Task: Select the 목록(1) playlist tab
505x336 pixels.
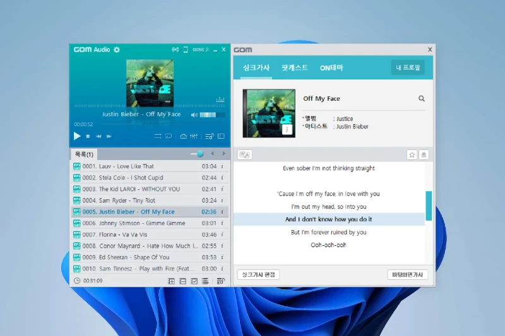Action: pyautogui.click(x=84, y=154)
